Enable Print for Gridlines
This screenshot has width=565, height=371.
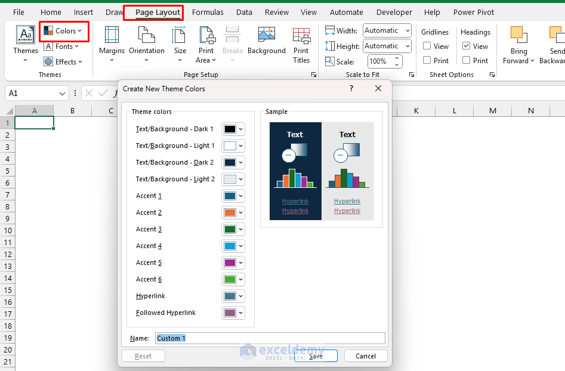click(427, 60)
